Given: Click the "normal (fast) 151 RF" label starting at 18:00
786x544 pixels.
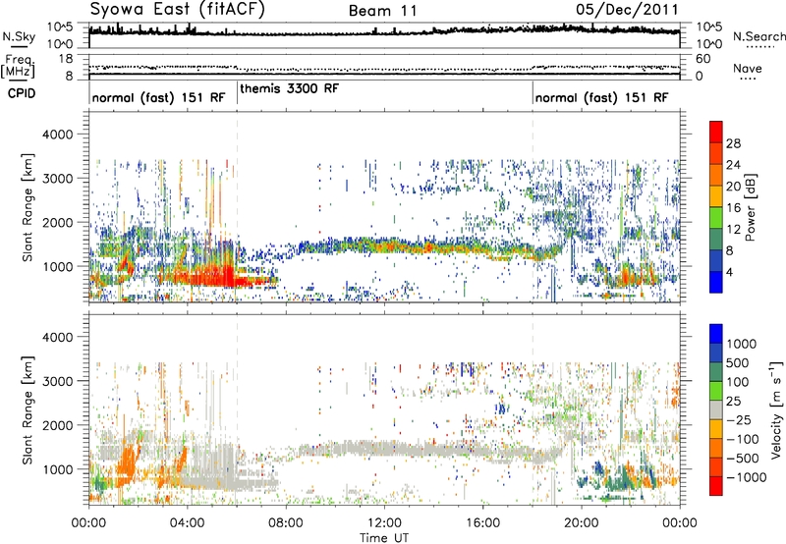Looking at the screenshot, I should point(601,97).
